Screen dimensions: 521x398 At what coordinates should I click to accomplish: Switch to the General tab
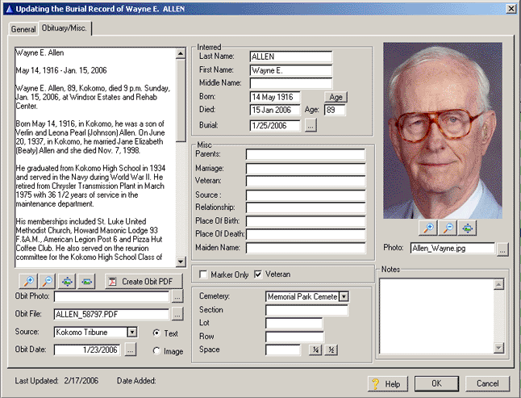click(23, 29)
